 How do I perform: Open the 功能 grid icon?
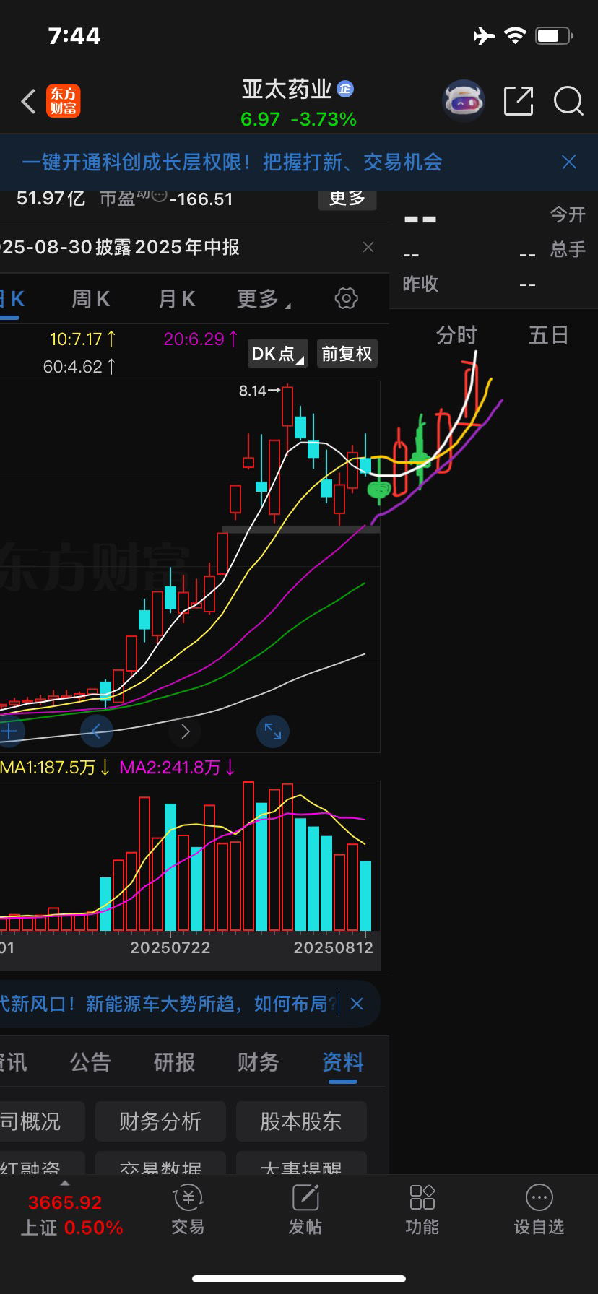422,1211
